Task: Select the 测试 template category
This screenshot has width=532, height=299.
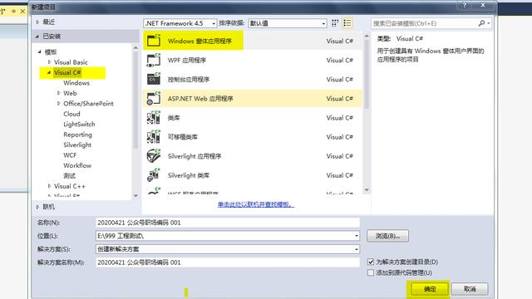Action: (69, 175)
